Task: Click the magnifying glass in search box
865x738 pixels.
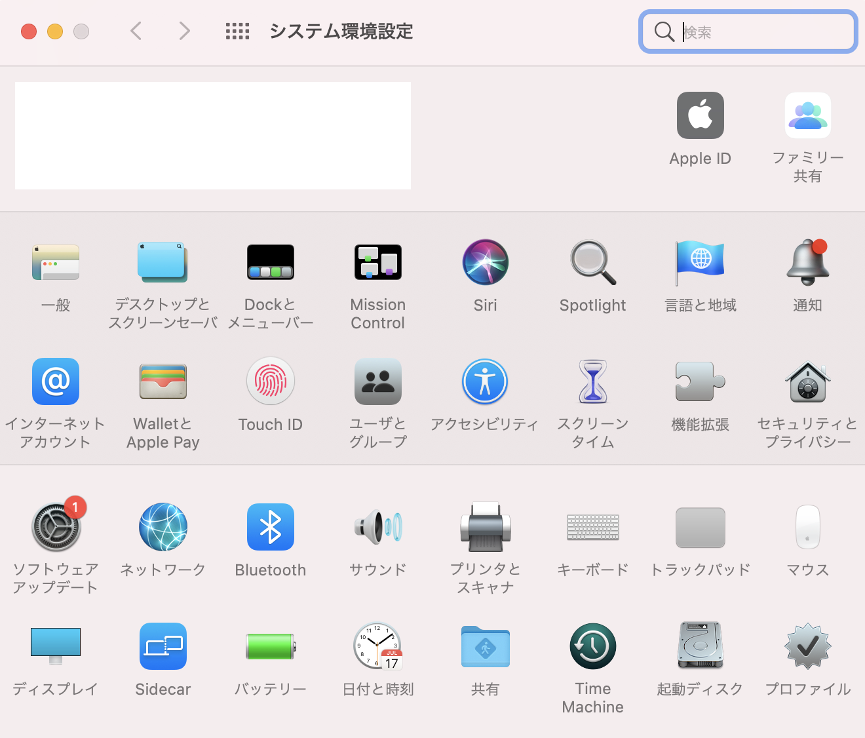Action: tap(664, 31)
